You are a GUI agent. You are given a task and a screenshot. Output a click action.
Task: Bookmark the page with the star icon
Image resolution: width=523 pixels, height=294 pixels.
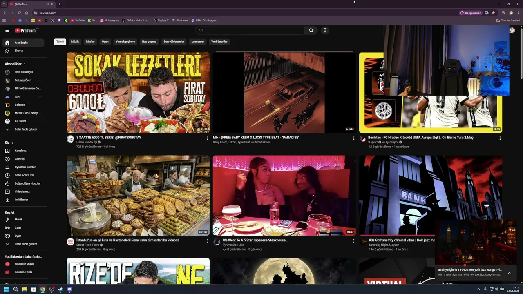click(x=493, y=13)
